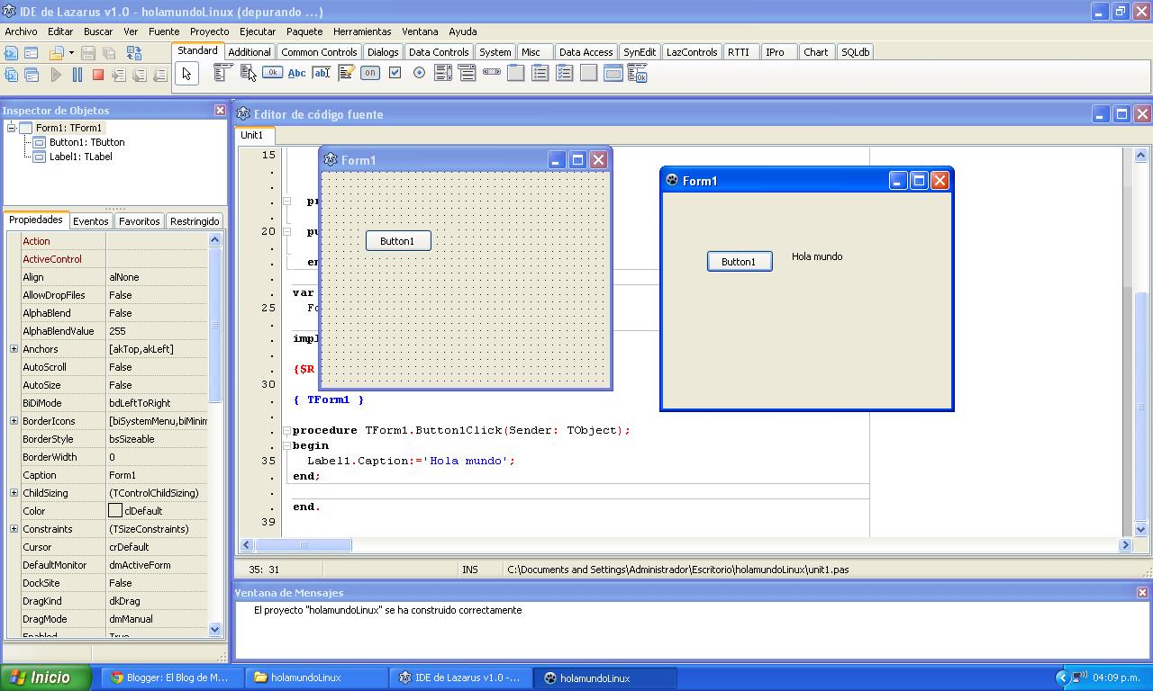The image size is (1153, 691).
Task: Select the TComboBox component icon
Action: (468, 74)
